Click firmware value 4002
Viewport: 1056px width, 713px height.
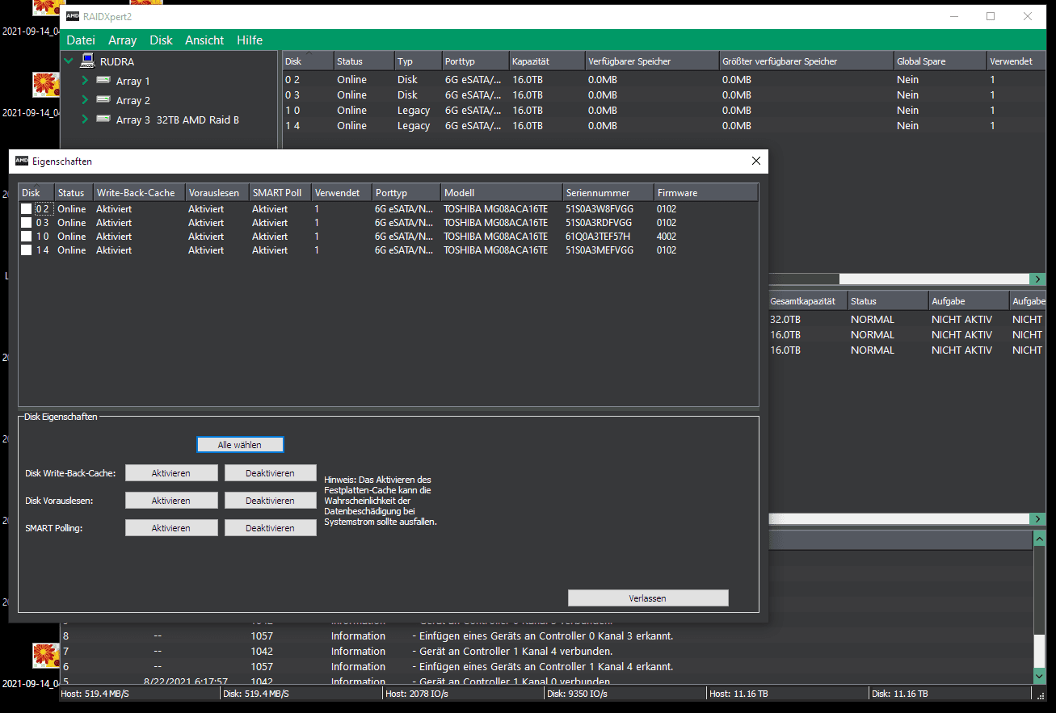click(667, 237)
